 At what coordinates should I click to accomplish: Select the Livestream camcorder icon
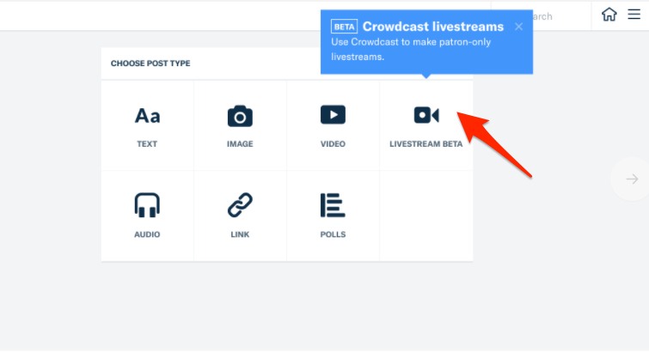tap(426, 116)
